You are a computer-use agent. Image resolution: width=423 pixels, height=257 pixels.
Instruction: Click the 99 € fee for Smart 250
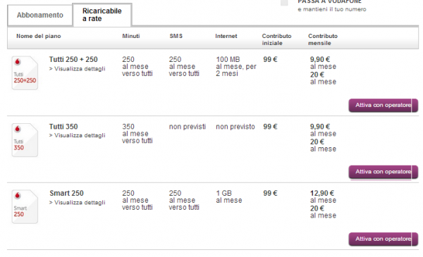tap(270, 193)
